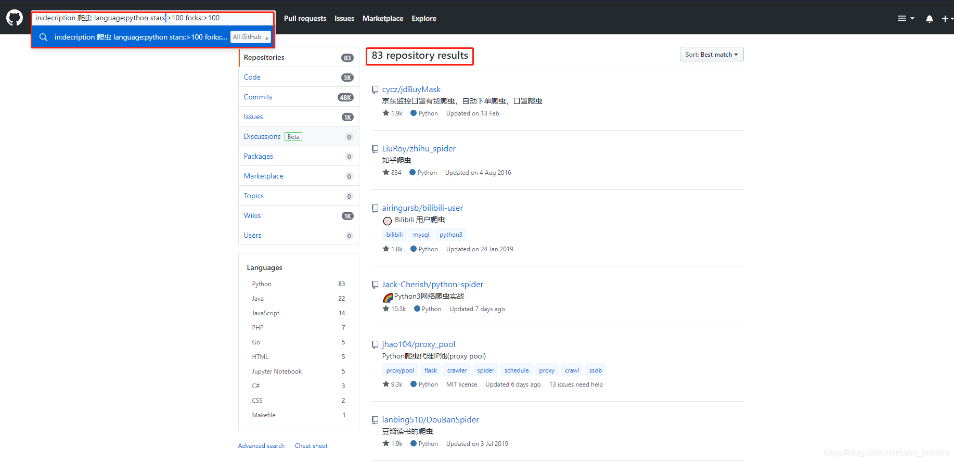
Task: Filter results by CSS language
Action: pos(299,401)
